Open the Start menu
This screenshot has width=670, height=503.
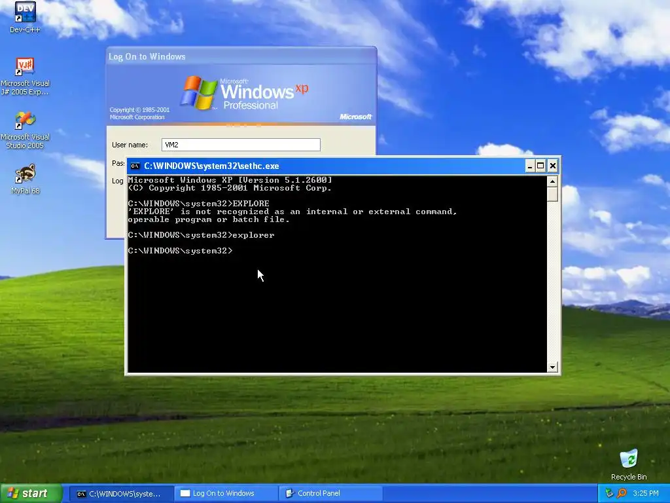[x=31, y=493]
